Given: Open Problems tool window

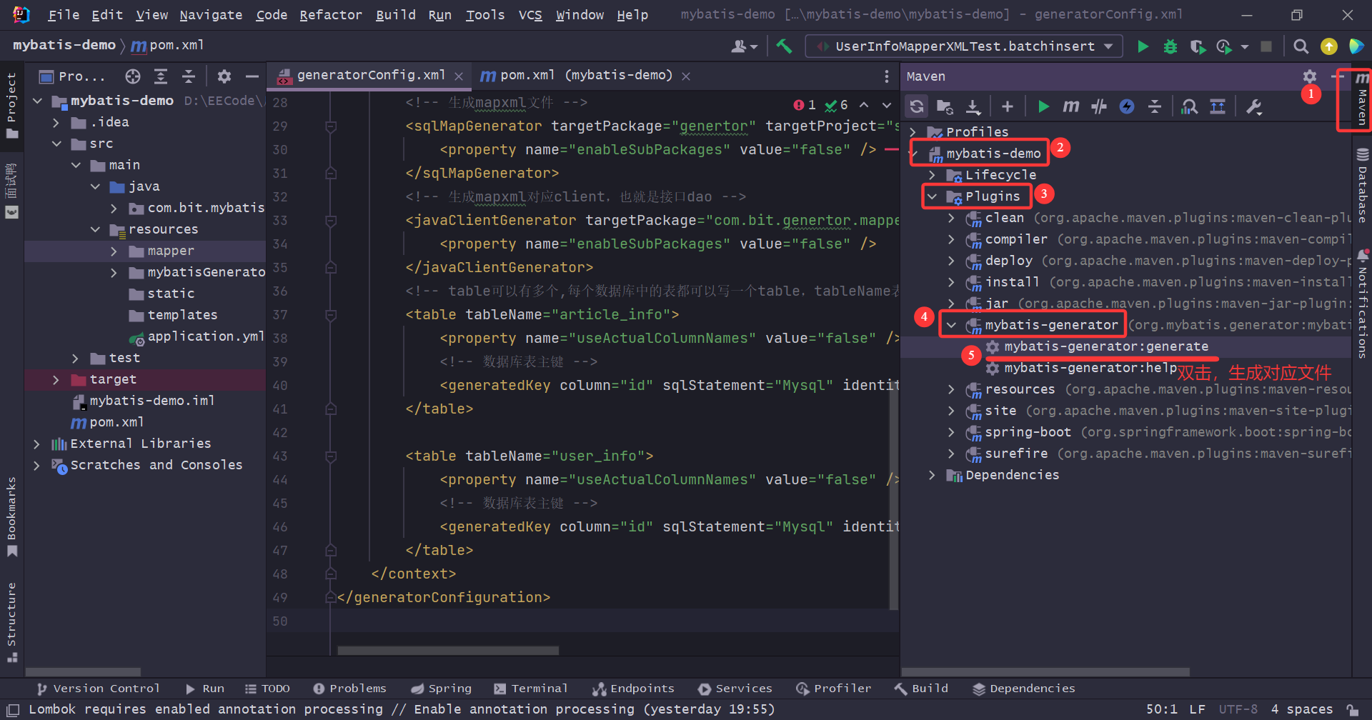Looking at the screenshot, I should [350, 689].
